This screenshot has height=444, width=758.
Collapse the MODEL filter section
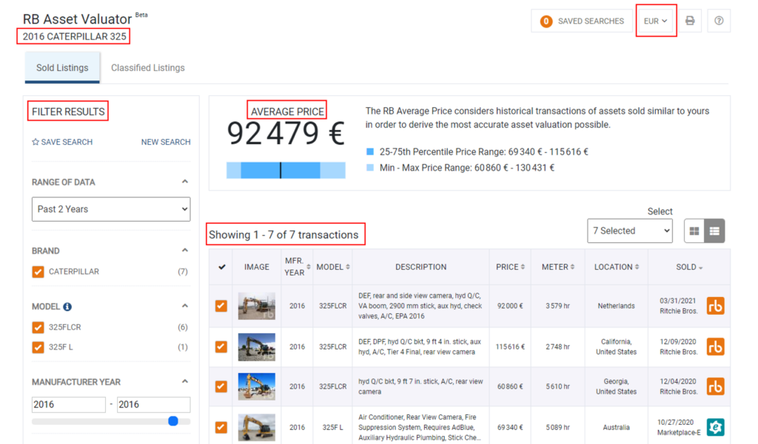coord(184,306)
